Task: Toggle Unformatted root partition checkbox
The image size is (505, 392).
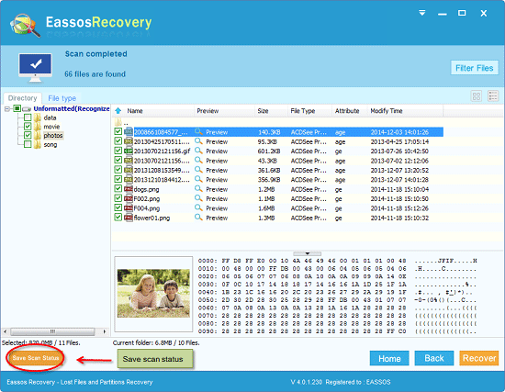Action: pos(17,108)
